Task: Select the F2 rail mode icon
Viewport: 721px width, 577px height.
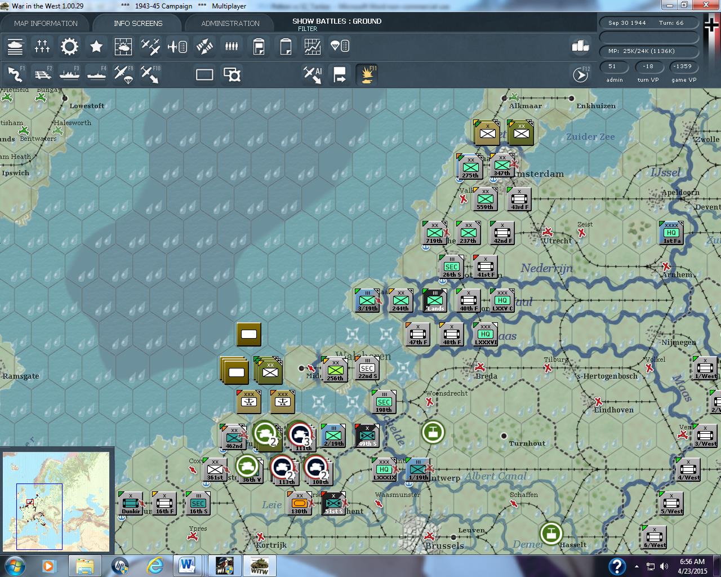Action: (x=42, y=74)
